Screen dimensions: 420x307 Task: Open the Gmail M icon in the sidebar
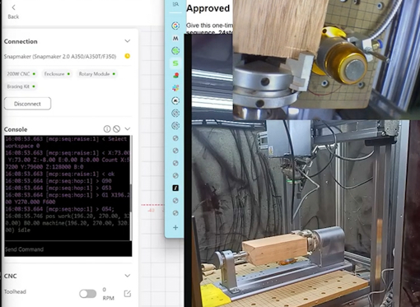175,38
